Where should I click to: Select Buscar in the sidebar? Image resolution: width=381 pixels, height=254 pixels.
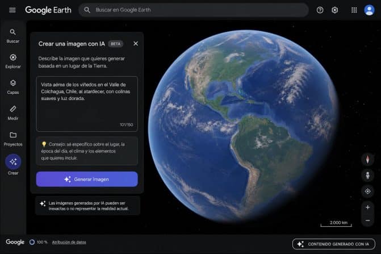point(13,36)
